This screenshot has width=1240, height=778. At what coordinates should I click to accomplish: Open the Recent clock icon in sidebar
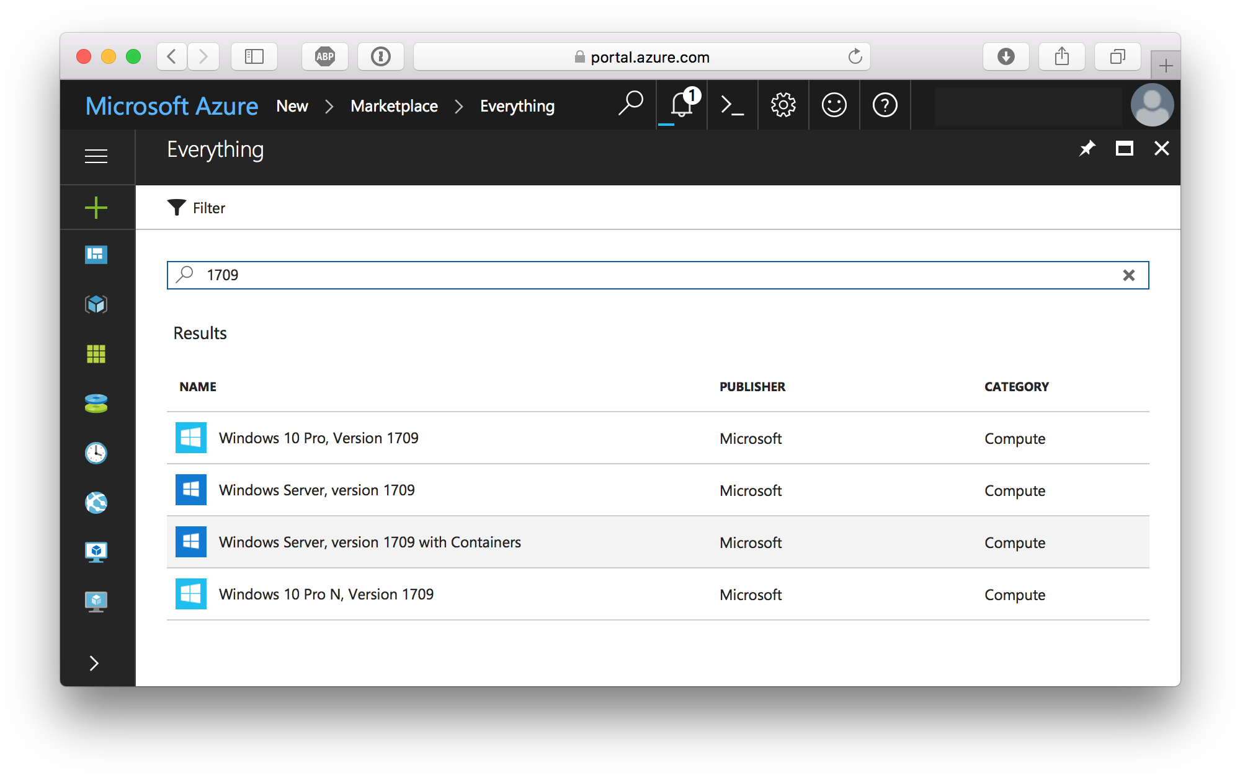coord(96,453)
